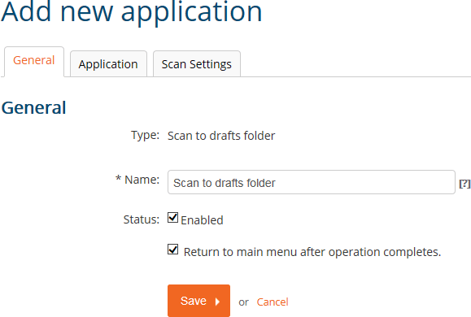Click 'Return to main menu after operation completes' label
471x317 pixels.
pos(312,252)
